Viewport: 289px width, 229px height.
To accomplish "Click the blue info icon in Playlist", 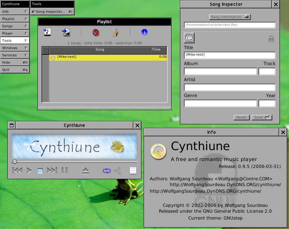I will 145,32.
